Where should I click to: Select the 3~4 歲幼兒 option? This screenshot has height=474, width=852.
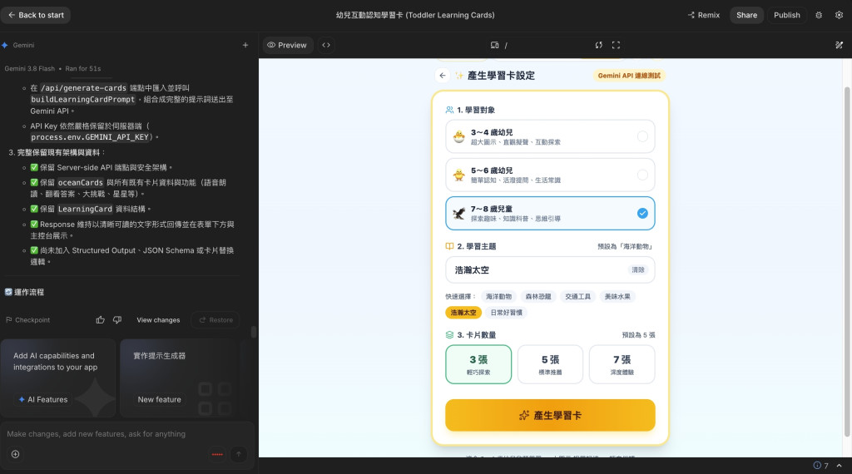(550, 136)
